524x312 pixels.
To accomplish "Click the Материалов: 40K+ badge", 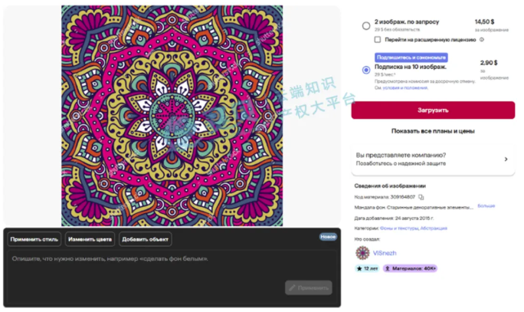I will pos(410,268).
